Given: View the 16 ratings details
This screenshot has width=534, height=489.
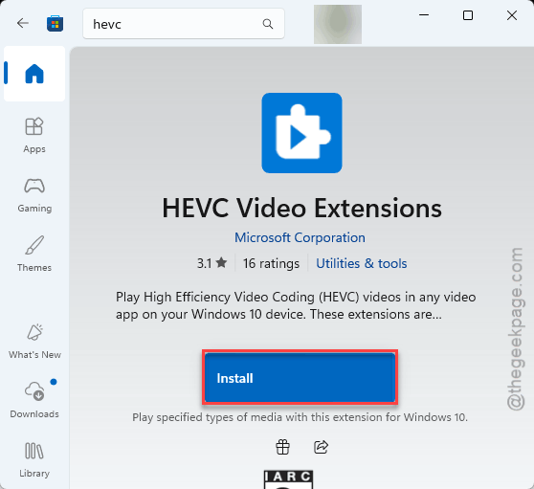Looking at the screenshot, I should coord(271,263).
